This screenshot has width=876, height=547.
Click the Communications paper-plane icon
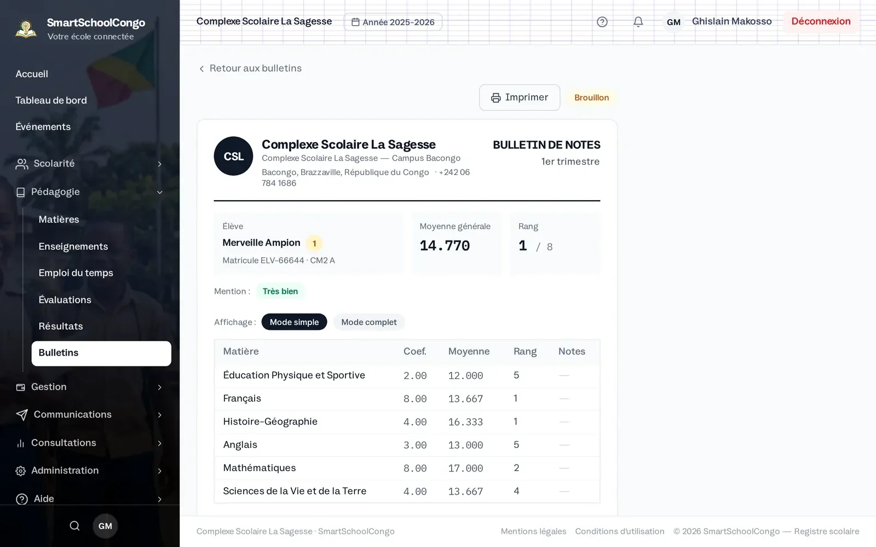click(x=22, y=415)
